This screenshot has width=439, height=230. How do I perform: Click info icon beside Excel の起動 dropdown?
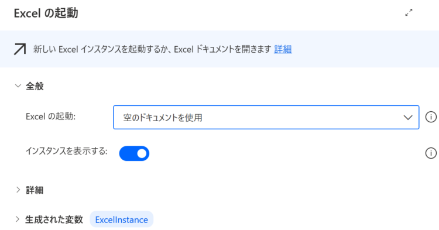tap(431, 117)
